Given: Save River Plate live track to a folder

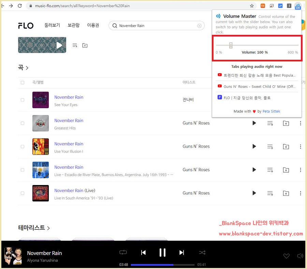Looking at the screenshot, I should [286, 170].
